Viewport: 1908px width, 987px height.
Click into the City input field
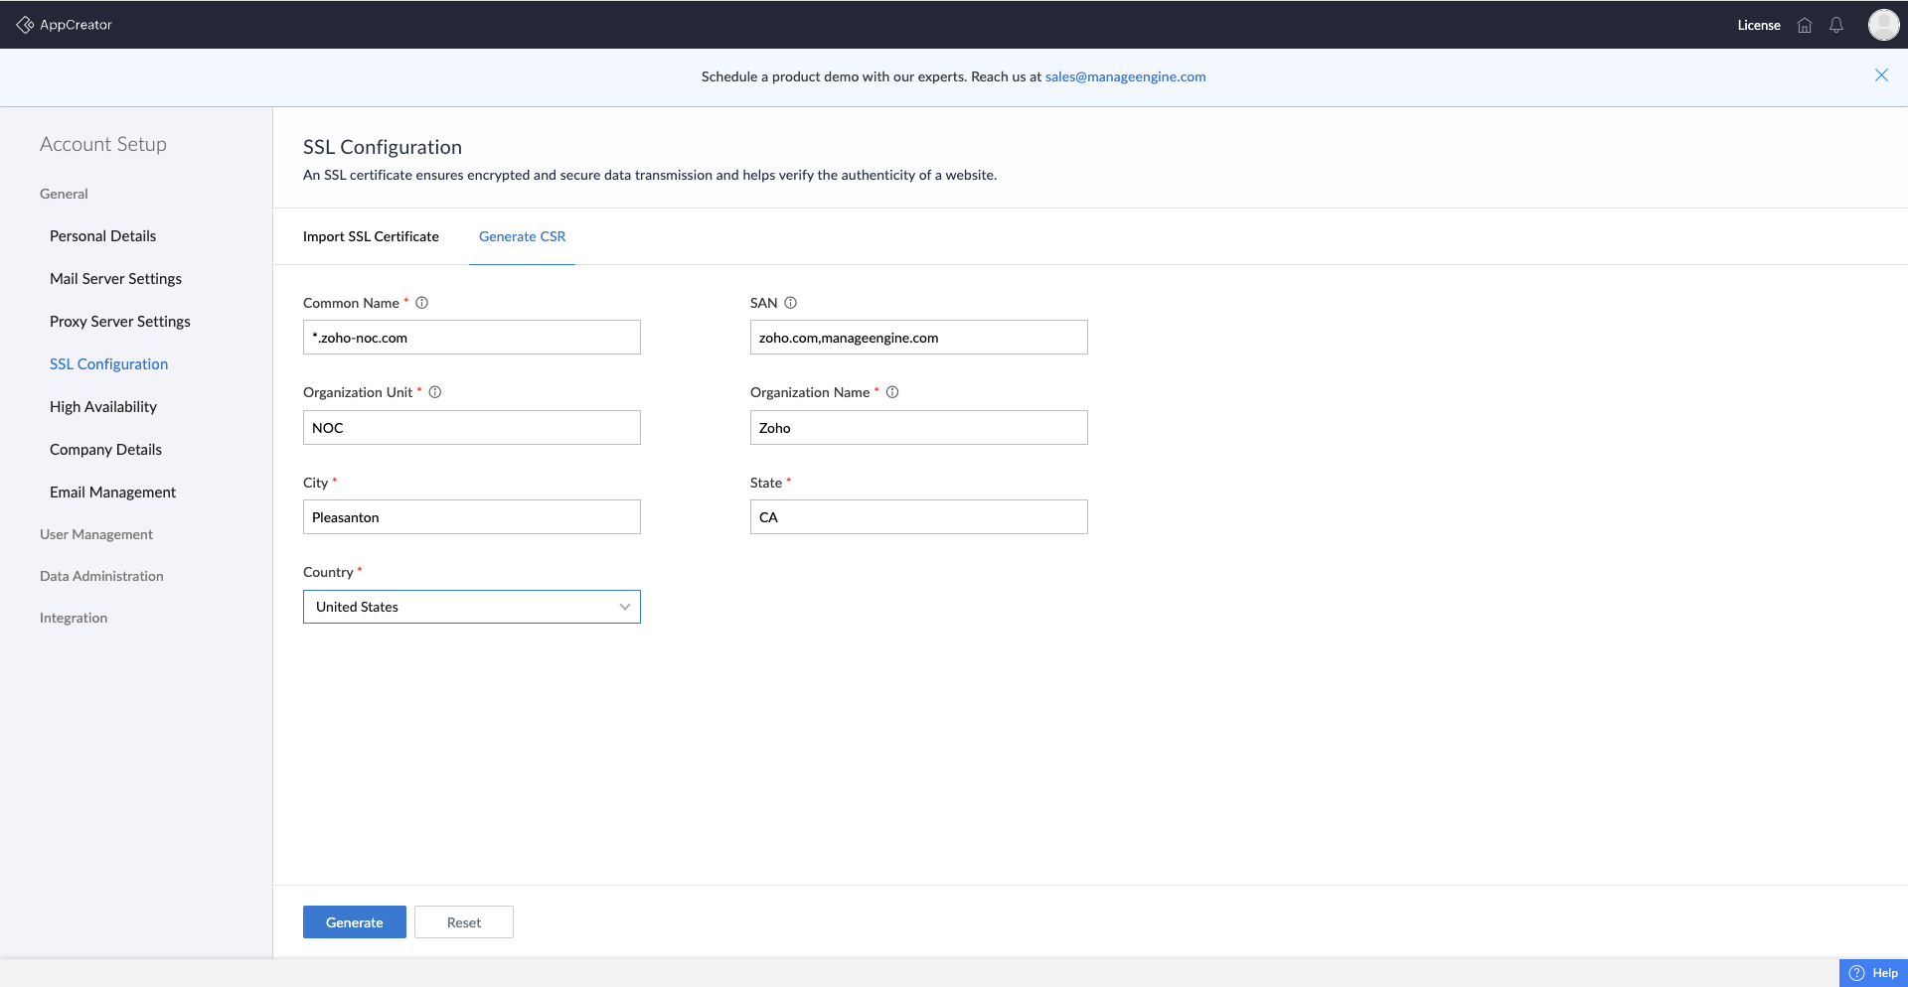coord(472,517)
